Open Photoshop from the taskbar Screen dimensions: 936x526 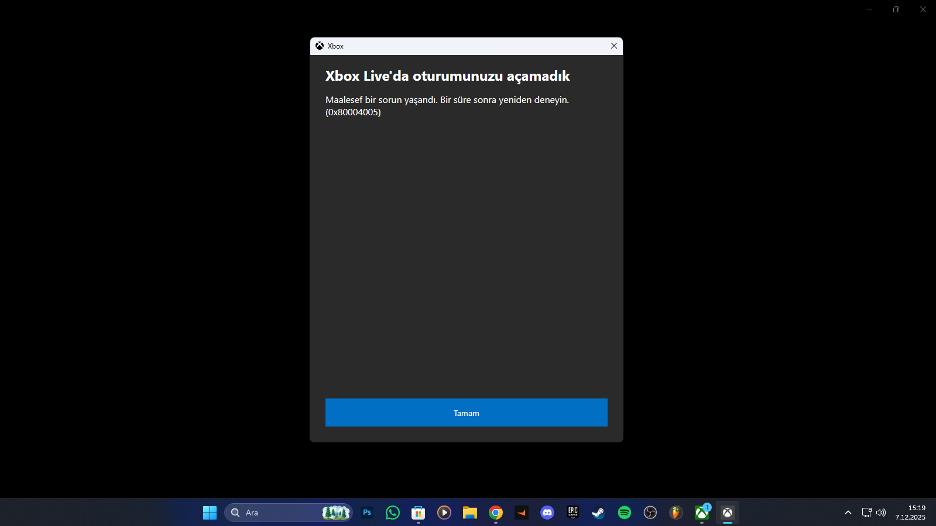(x=367, y=513)
